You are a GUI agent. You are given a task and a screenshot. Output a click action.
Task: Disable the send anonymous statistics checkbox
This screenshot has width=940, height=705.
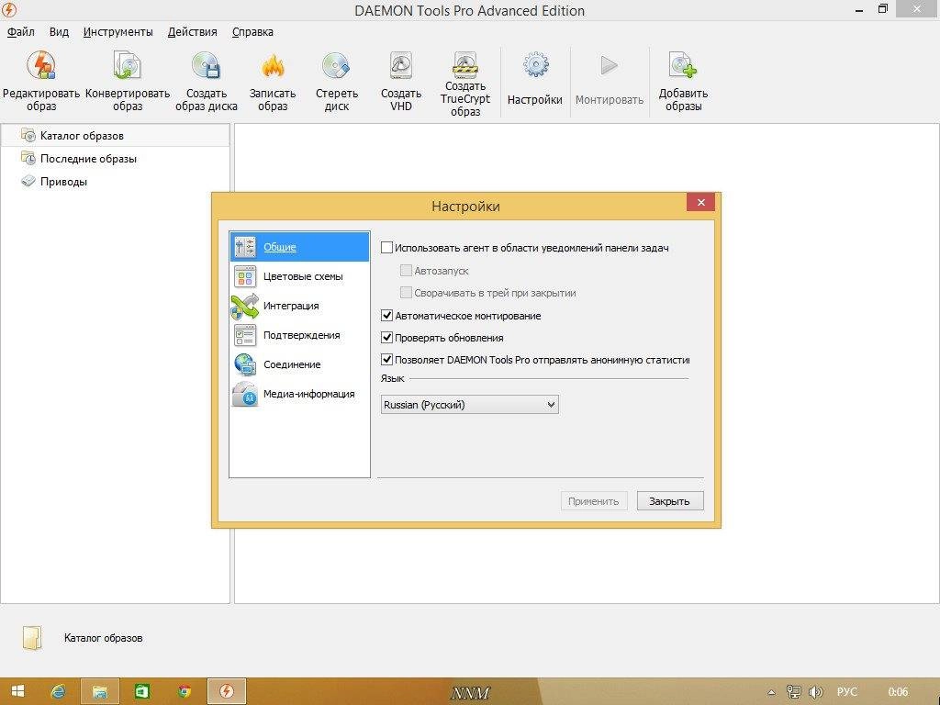(387, 360)
